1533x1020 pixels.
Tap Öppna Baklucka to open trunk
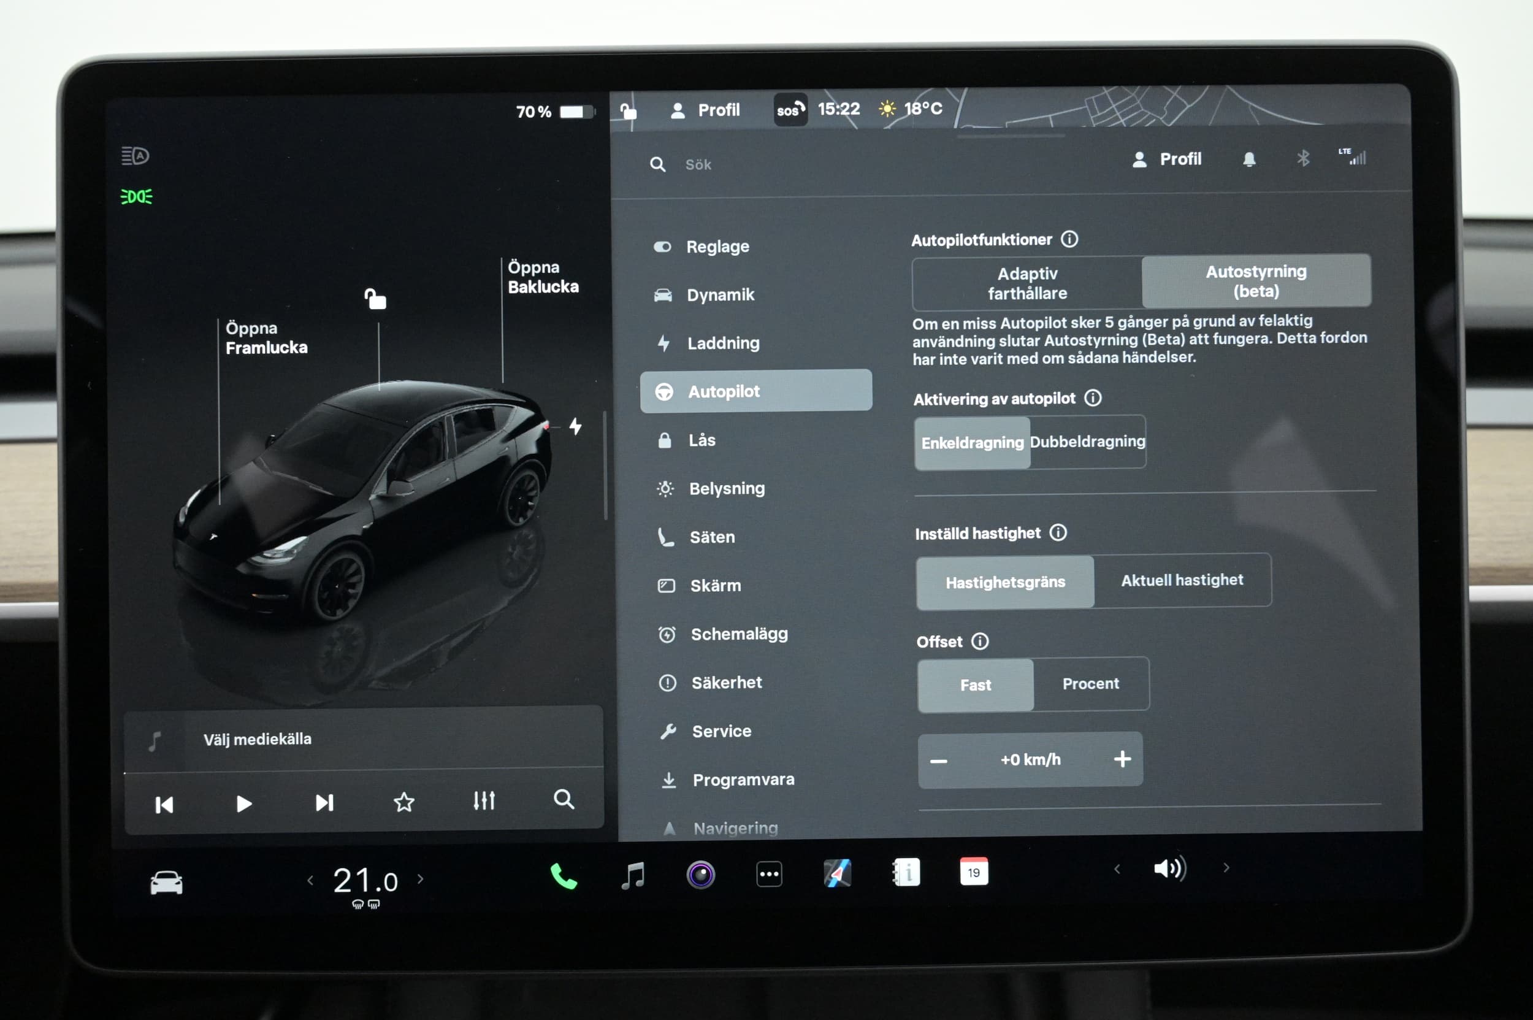(543, 277)
